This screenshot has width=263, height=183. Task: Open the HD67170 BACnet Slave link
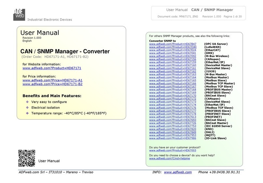pyautogui.click(x=173, y=96)
